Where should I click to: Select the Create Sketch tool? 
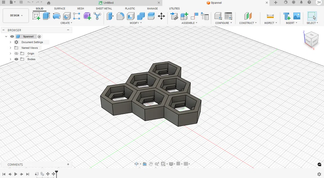click(36, 16)
